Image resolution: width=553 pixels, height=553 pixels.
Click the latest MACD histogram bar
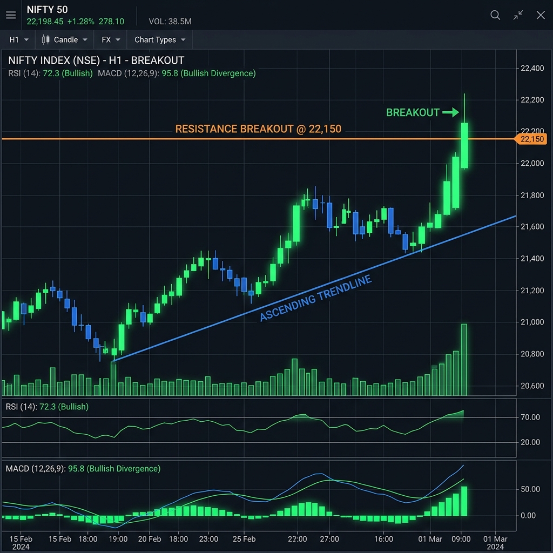pos(464,501)
